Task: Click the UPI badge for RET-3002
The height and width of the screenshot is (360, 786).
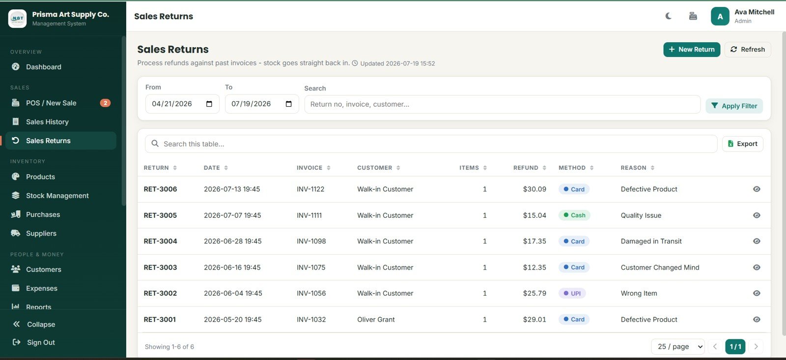Action: [x=572, y=294]
